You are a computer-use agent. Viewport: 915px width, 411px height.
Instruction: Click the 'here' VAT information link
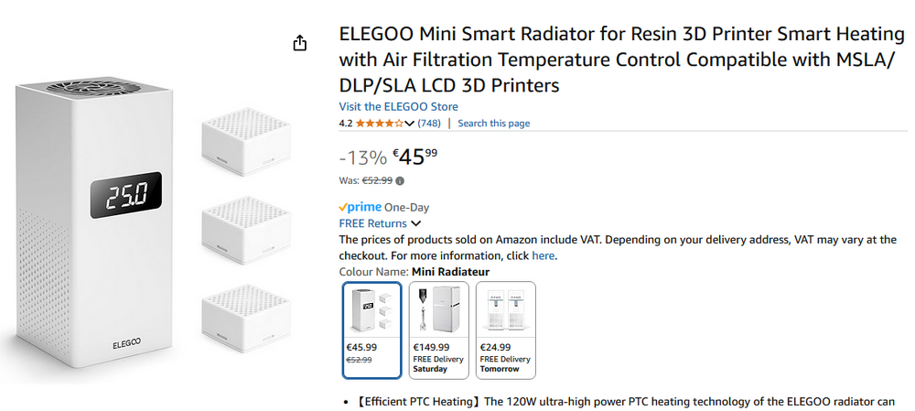coord(543,255)
